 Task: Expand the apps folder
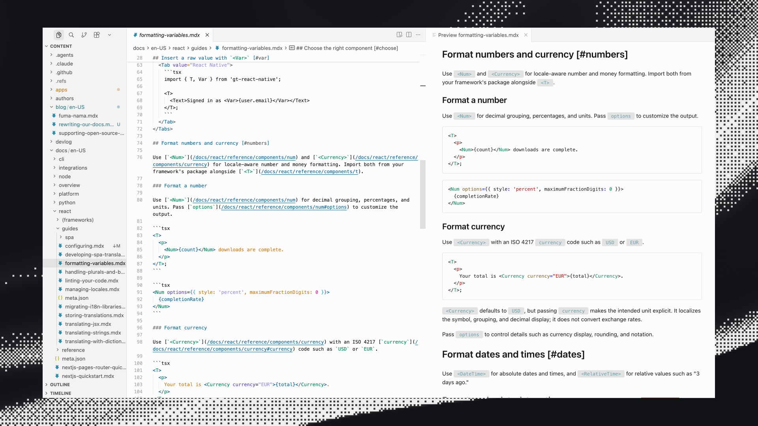84,90
